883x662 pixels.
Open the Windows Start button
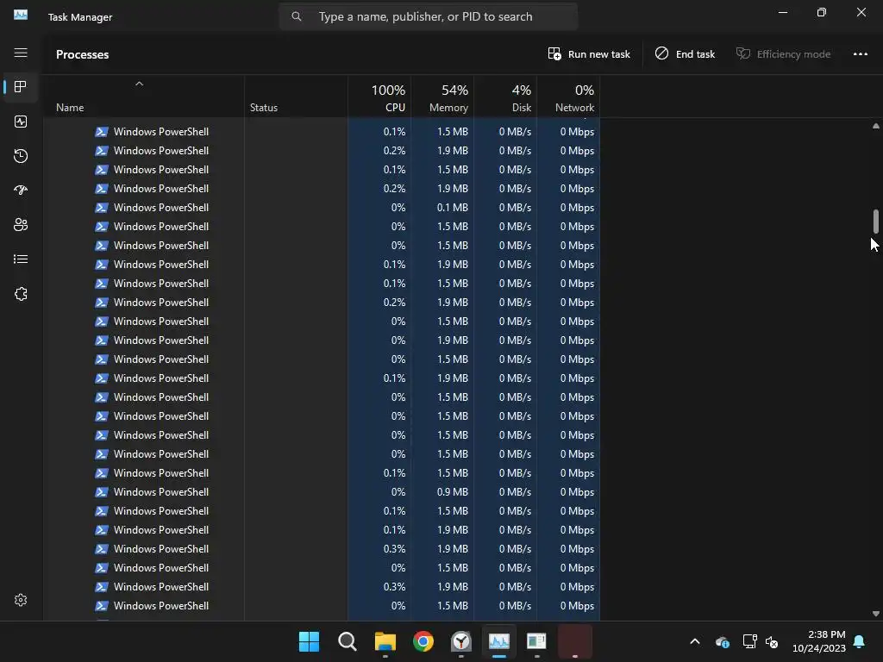click(309, 641)
